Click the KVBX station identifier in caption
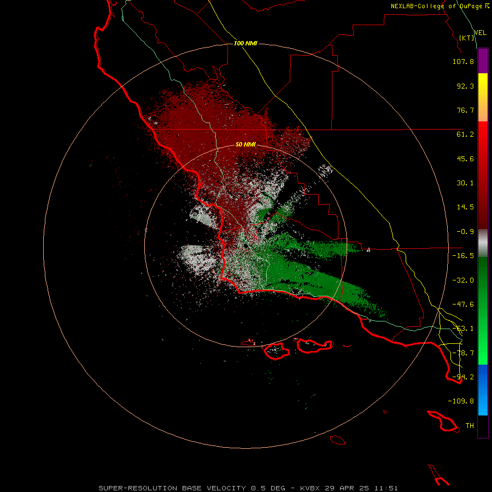Screen dimensions: 492x492 click(311, 488)
